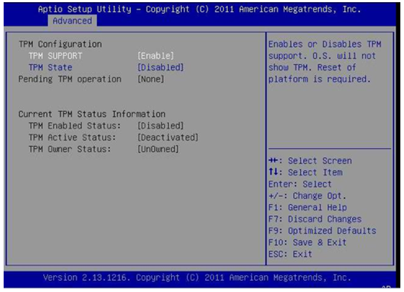Toggle the TPM State [Disabled] value
This screenshot has height=292, width=404.
(x=161, y=67)
